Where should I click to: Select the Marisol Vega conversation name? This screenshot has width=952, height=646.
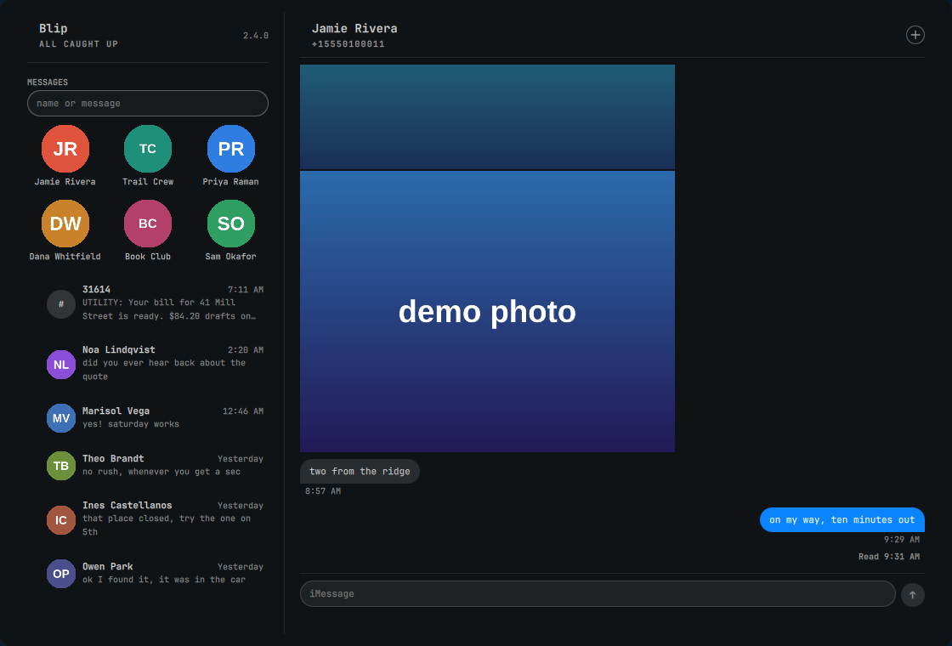(x=116, y=411)
